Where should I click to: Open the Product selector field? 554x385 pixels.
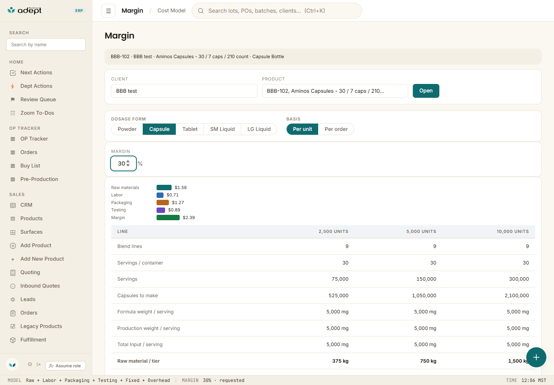[x=335, y=91]
